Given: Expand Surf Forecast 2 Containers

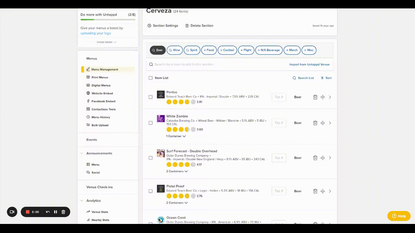Looking at the screenshot, I should 177,171.
